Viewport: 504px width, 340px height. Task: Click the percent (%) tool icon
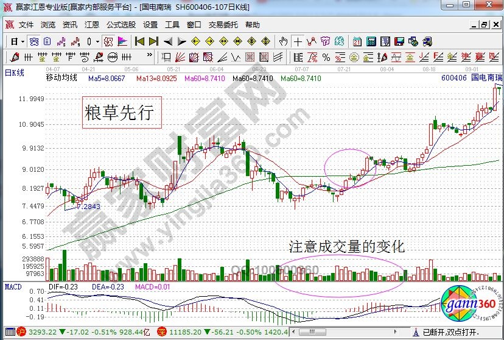[326, 58]
